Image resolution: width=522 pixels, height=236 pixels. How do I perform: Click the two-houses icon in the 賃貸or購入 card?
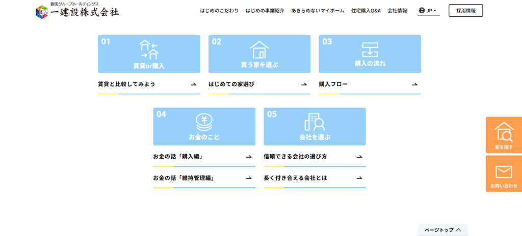[x=149, y=50]
